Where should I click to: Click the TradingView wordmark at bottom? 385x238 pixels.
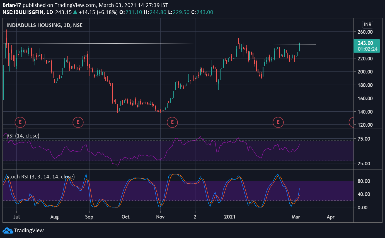click(x=29, y=230)
